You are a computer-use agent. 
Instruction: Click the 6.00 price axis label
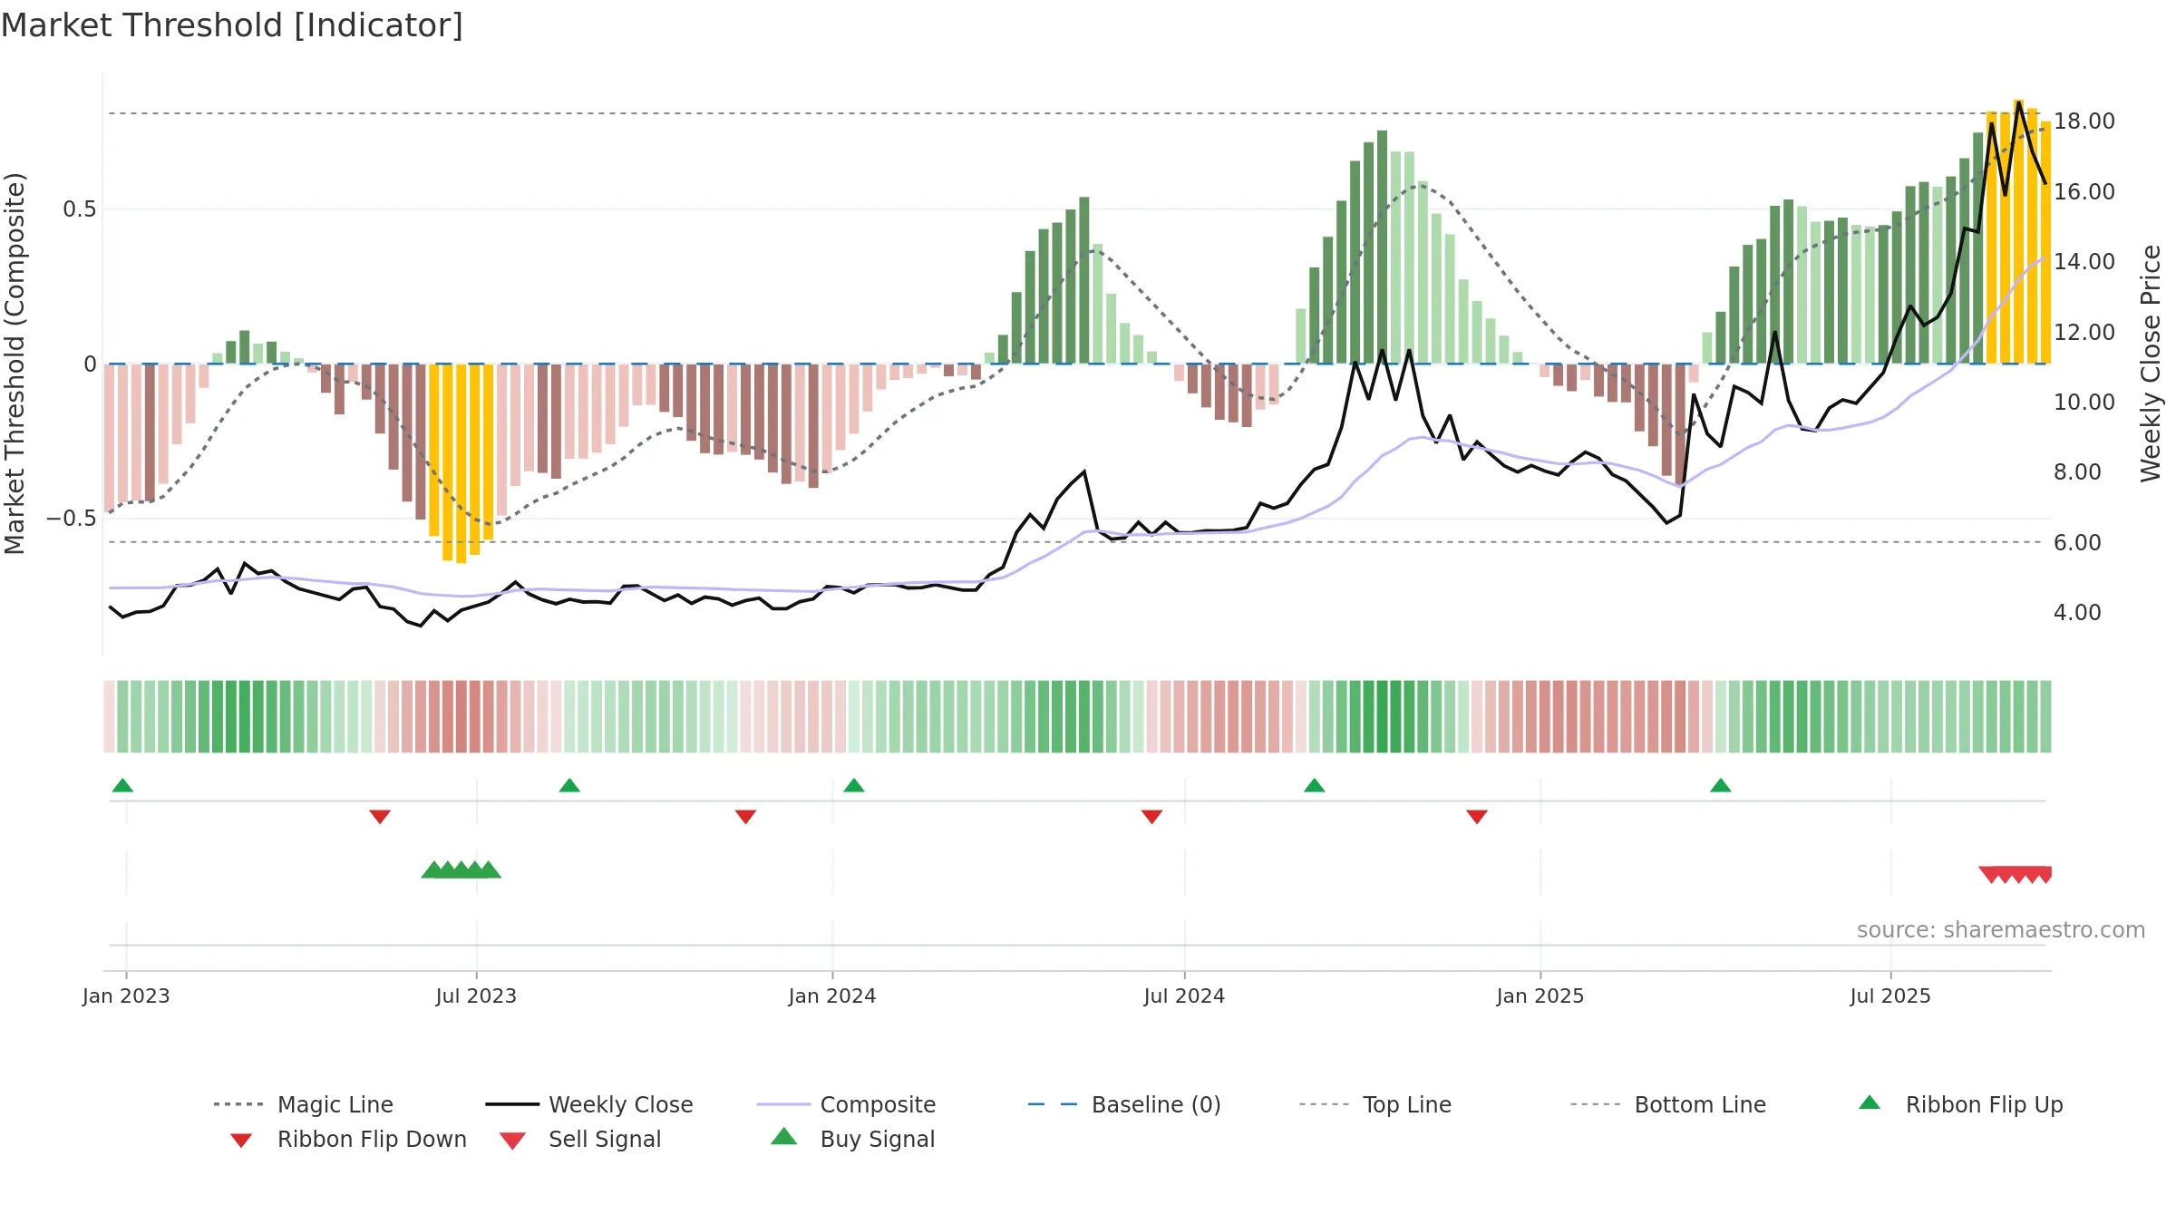pyautogui.click(x=2077, y=542)
